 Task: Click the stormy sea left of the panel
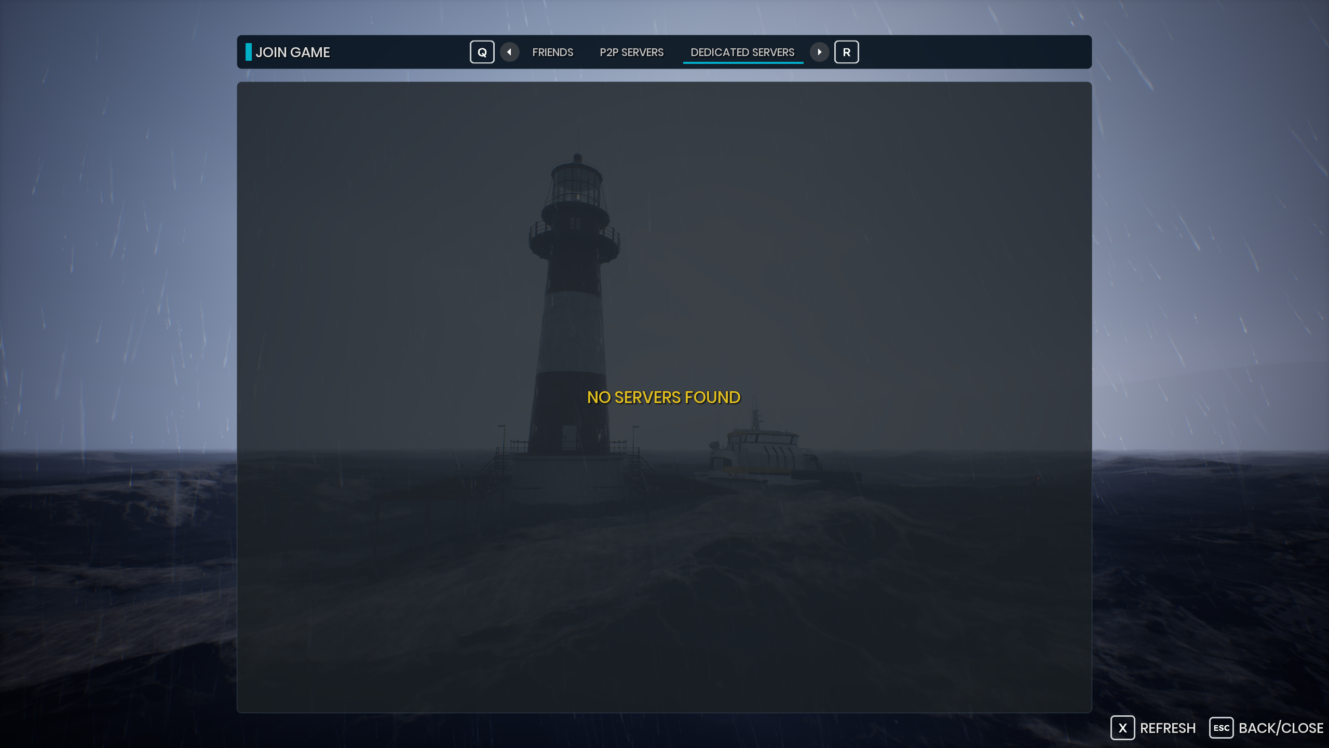coord(114,545)
